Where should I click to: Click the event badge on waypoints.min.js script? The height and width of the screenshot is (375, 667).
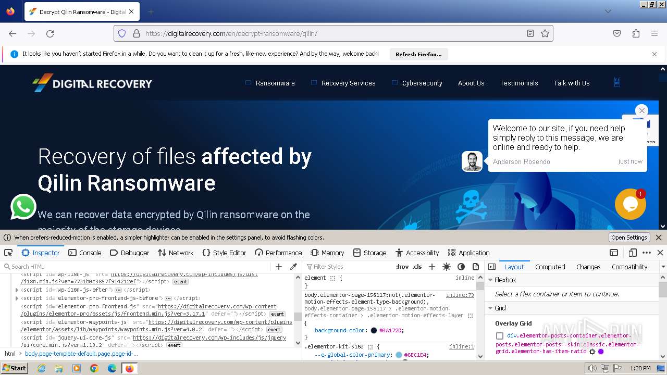(274, 330)
